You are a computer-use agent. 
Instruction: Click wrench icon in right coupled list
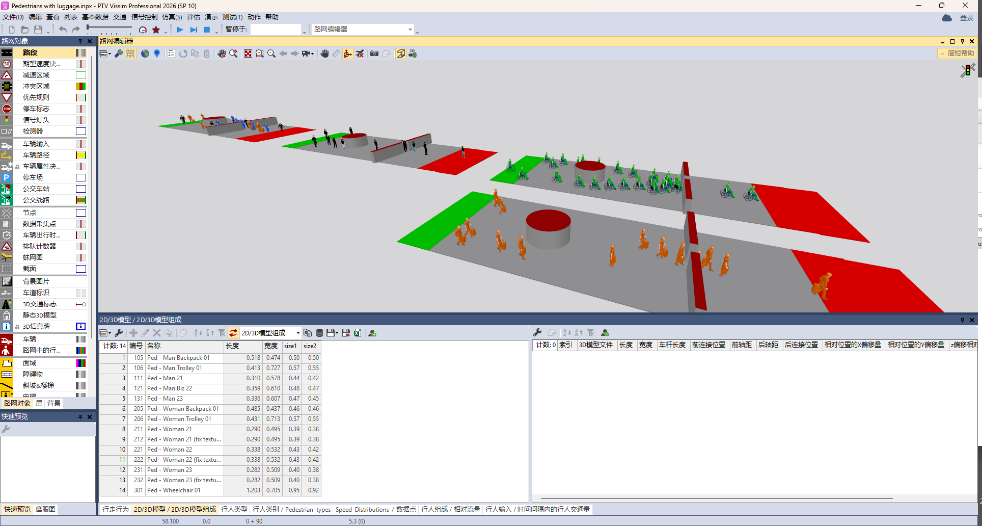pyautogui.click(x=537, y=332)
